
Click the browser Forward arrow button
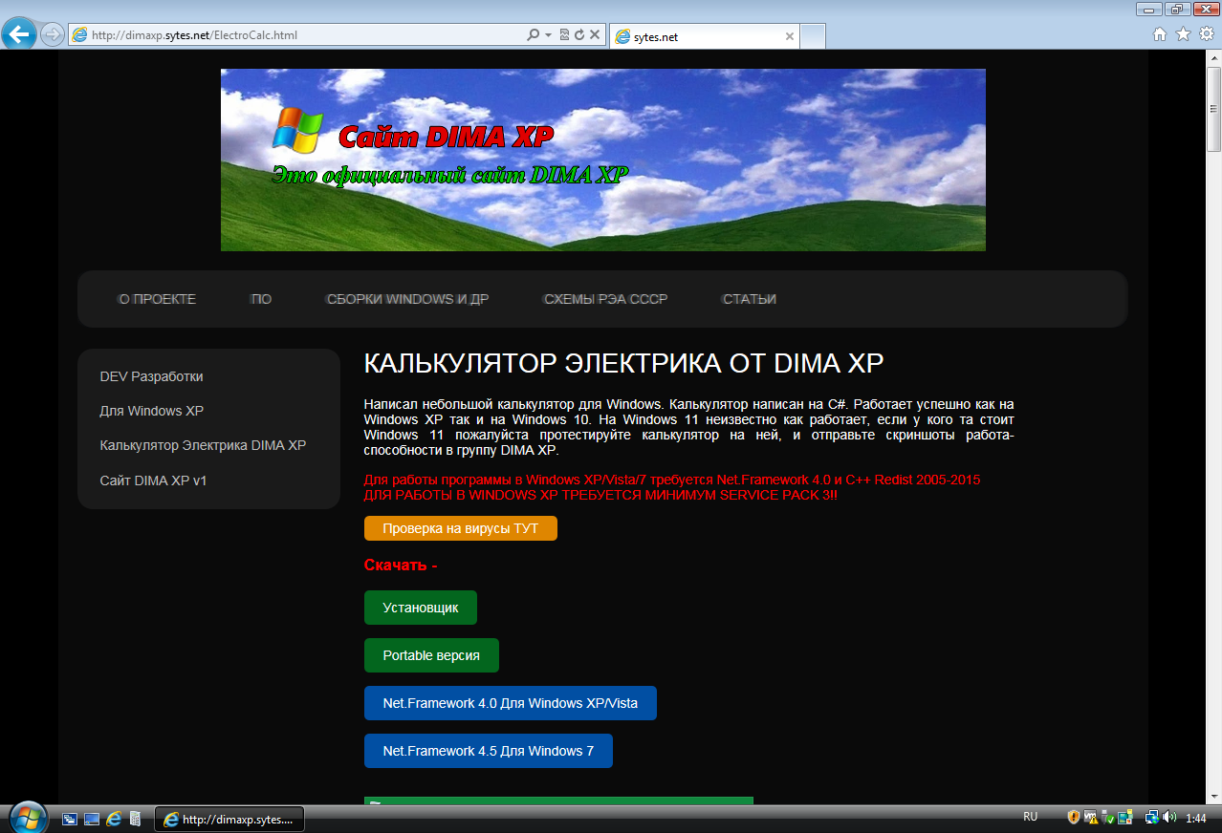pos(53,35)
